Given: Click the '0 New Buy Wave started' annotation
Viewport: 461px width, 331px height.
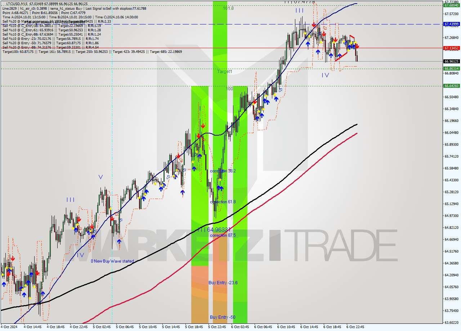Looking at the screenshot, I should (x=112, y=261).
